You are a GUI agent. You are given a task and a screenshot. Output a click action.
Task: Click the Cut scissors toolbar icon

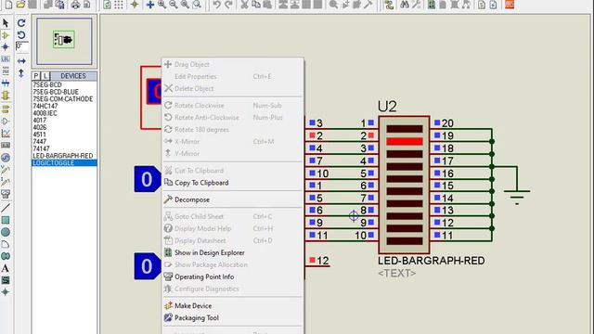coord(244,5)
